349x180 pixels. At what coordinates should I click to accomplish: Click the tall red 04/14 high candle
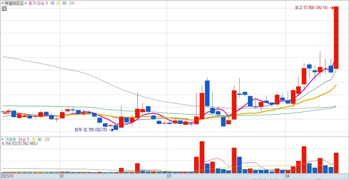[x=336, y=38]
